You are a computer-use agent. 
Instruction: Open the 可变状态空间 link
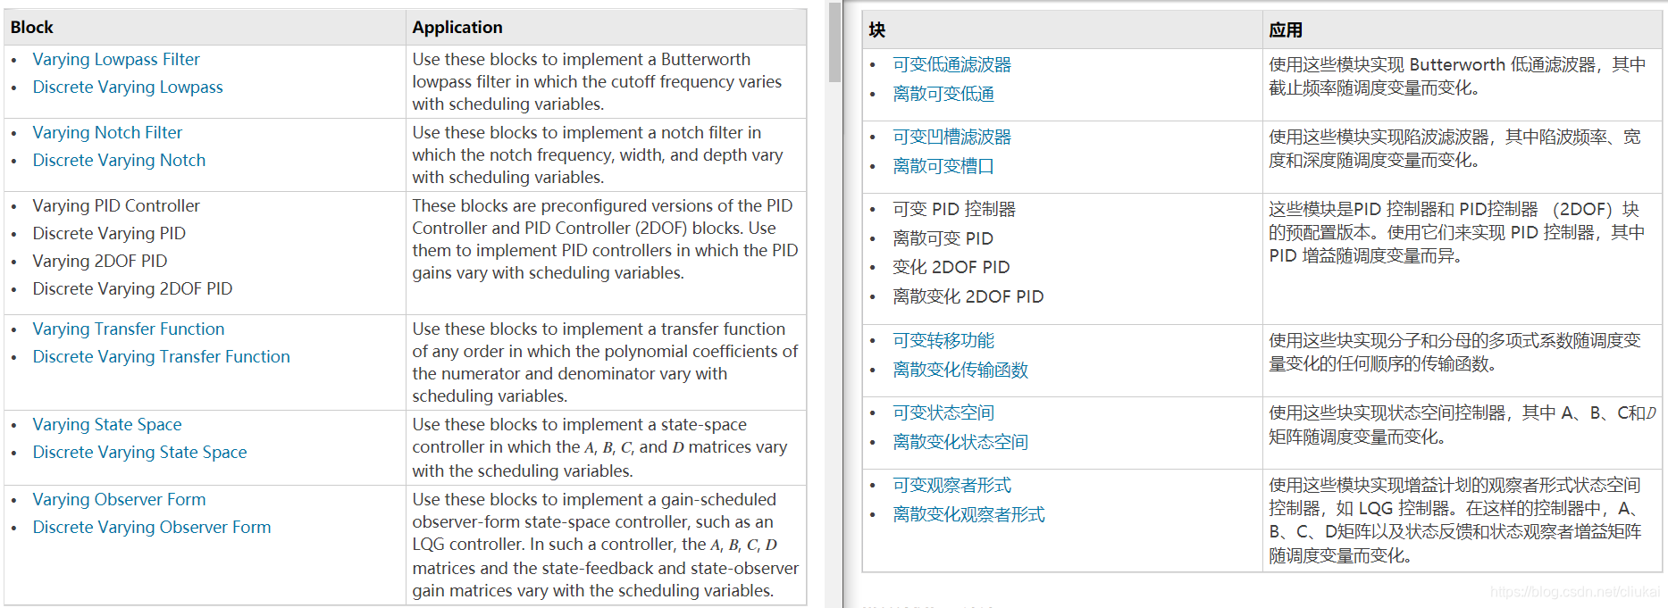coord(943,413)
